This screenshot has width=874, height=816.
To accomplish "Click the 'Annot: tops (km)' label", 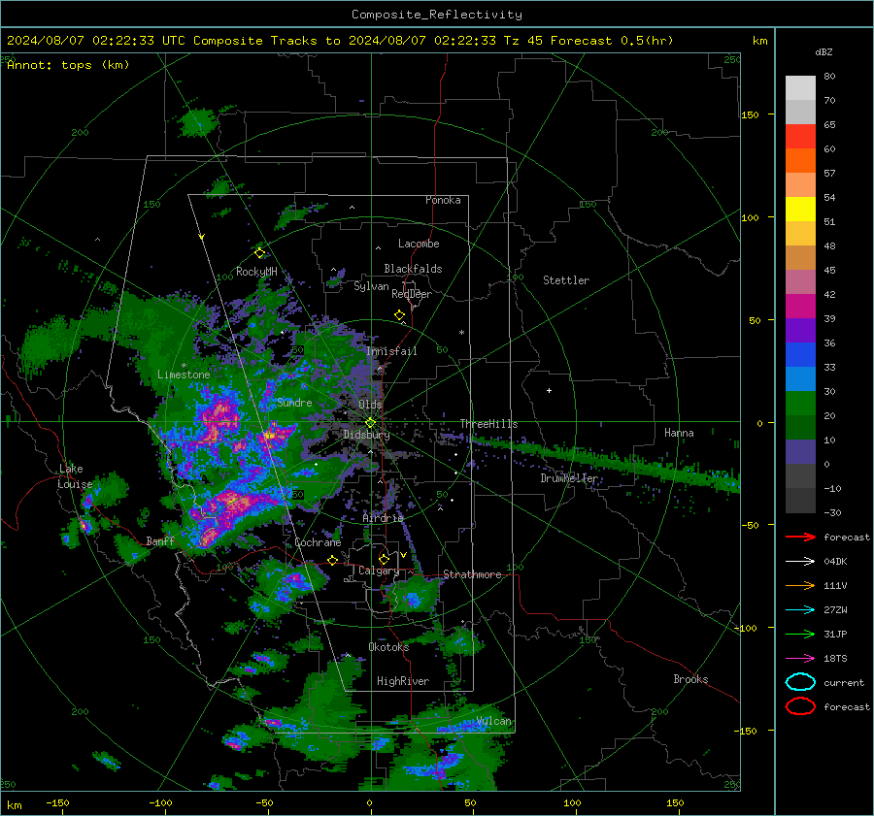I will [68, 65].
